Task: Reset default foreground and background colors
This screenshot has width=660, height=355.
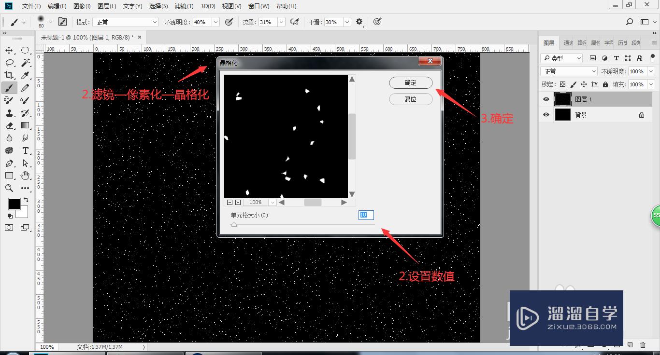Action: [10, 216]
